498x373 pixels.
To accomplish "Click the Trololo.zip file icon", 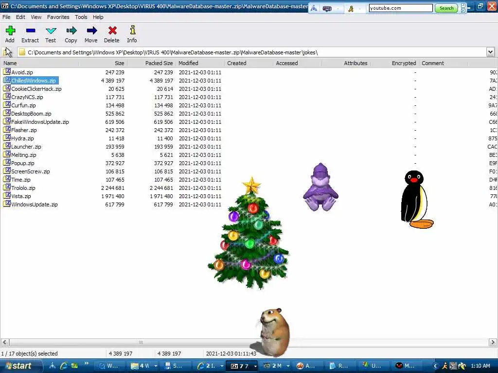I will pos(7,187).
